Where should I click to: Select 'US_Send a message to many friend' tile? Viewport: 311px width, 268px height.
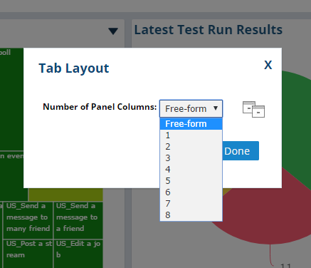(x=28, y=220)
